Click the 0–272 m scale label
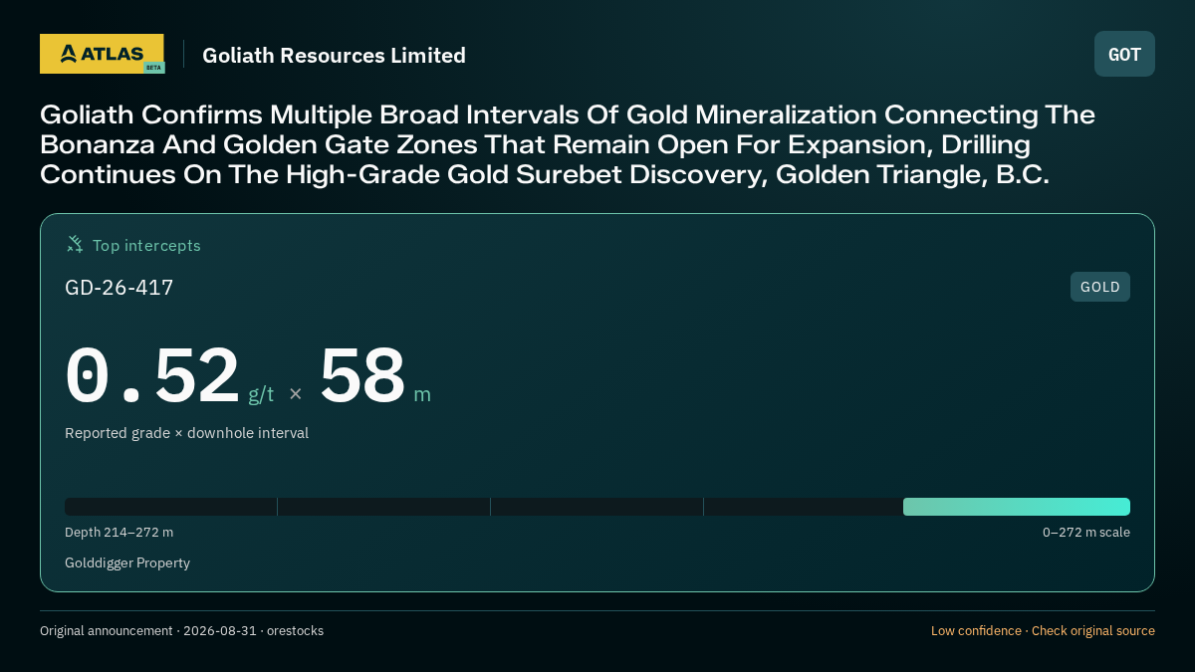Screen dimensions: 1195x672 [x=1086, y=533]
